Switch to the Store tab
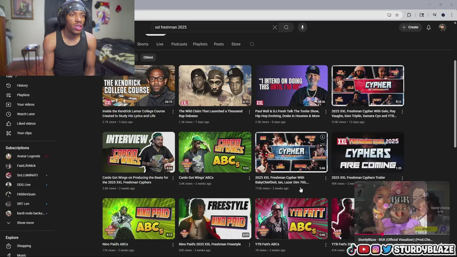Viewport: 457px width, 257px height. [236, 44]
